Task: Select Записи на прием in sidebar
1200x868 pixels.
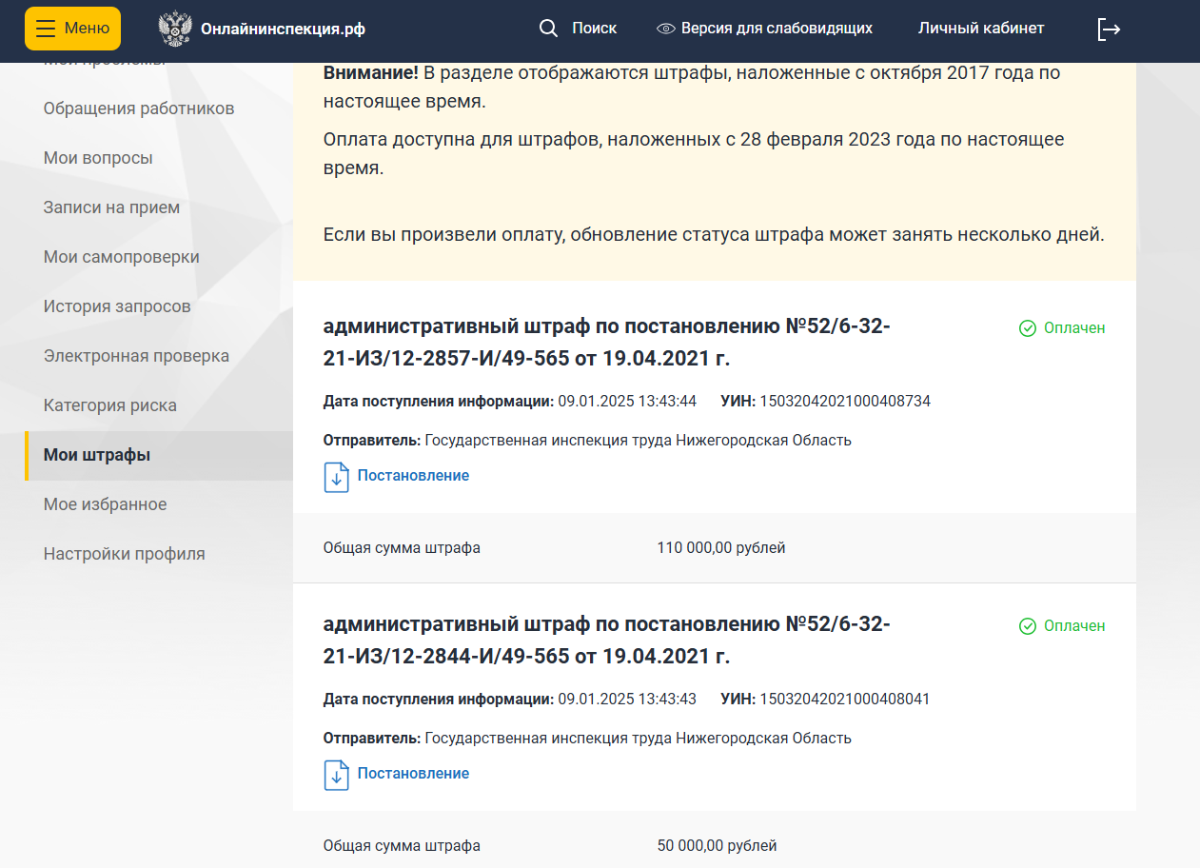Action: coord(111,207)
